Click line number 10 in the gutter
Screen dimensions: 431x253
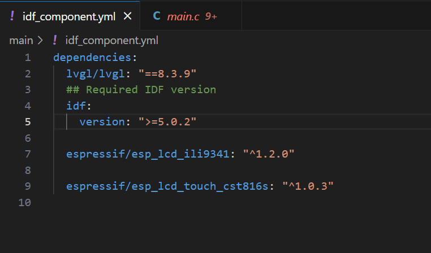coord(25,202)
